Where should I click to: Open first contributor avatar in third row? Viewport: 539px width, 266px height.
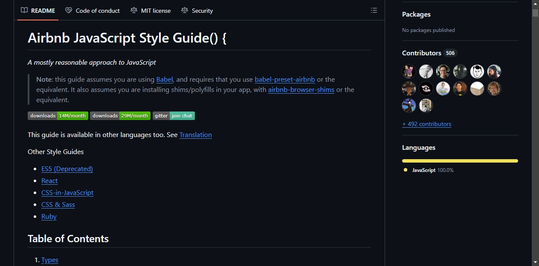[x=409, y=106]
